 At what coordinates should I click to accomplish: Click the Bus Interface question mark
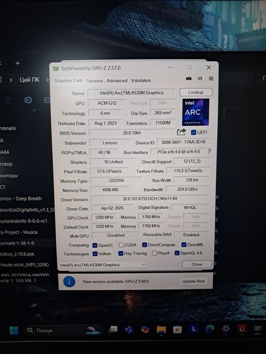(209, 151)
